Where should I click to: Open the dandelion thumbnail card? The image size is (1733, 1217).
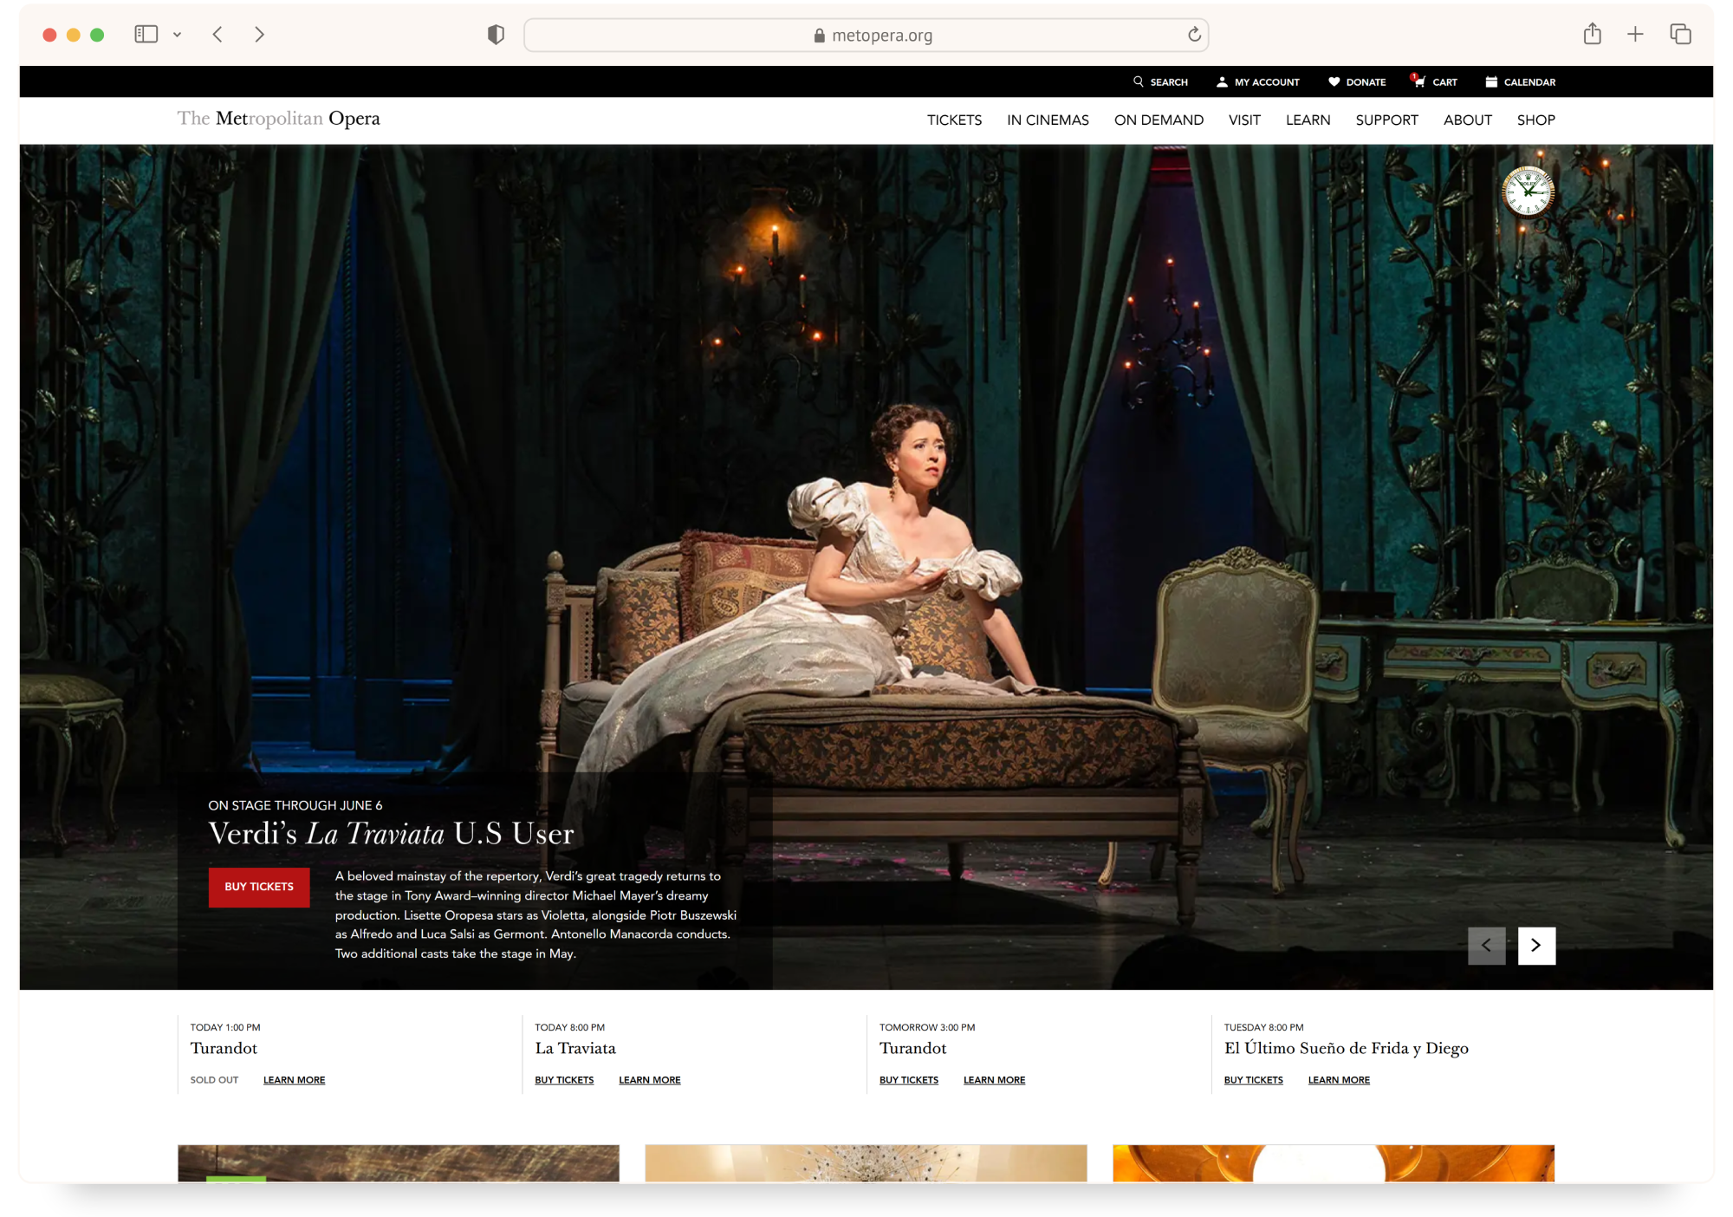866,1163
